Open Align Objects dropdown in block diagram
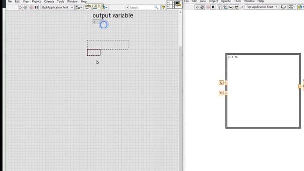Image resolution: width=304 pixels, height=171 pixels. coord(284,7)
